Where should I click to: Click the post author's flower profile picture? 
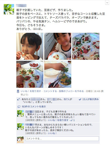(x=9, y=9)
